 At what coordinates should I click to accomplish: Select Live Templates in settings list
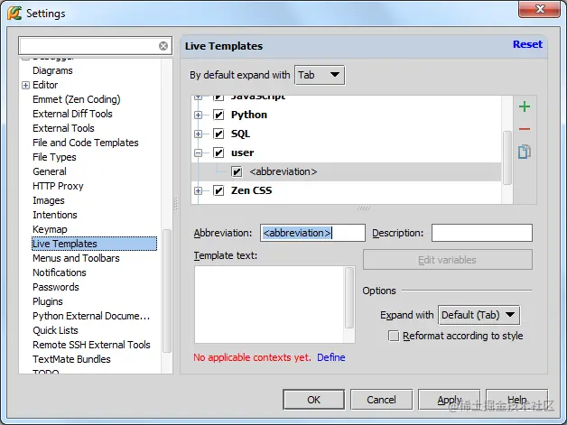95,244
